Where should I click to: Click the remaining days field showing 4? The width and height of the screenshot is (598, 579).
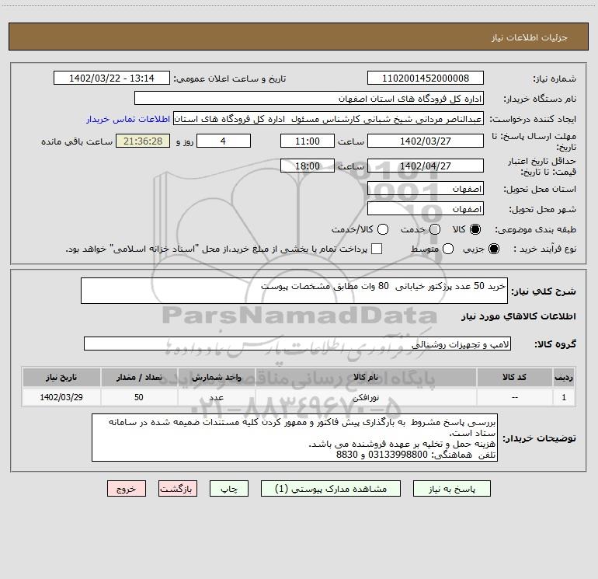(224, 141)
